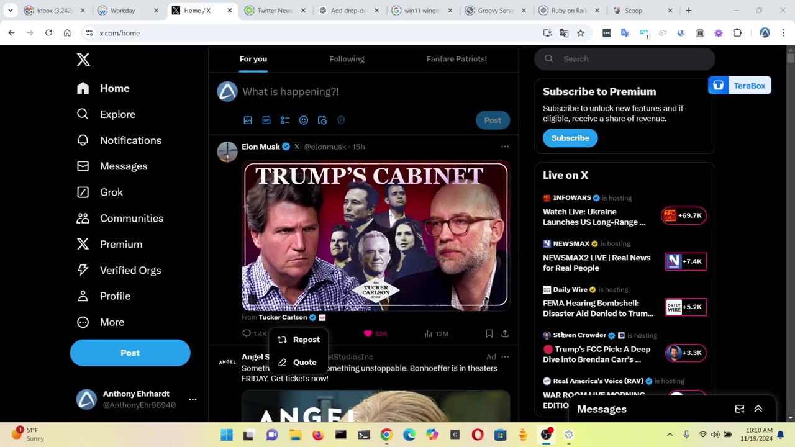Compose a new message in Messages drawer

coord(740,409)
